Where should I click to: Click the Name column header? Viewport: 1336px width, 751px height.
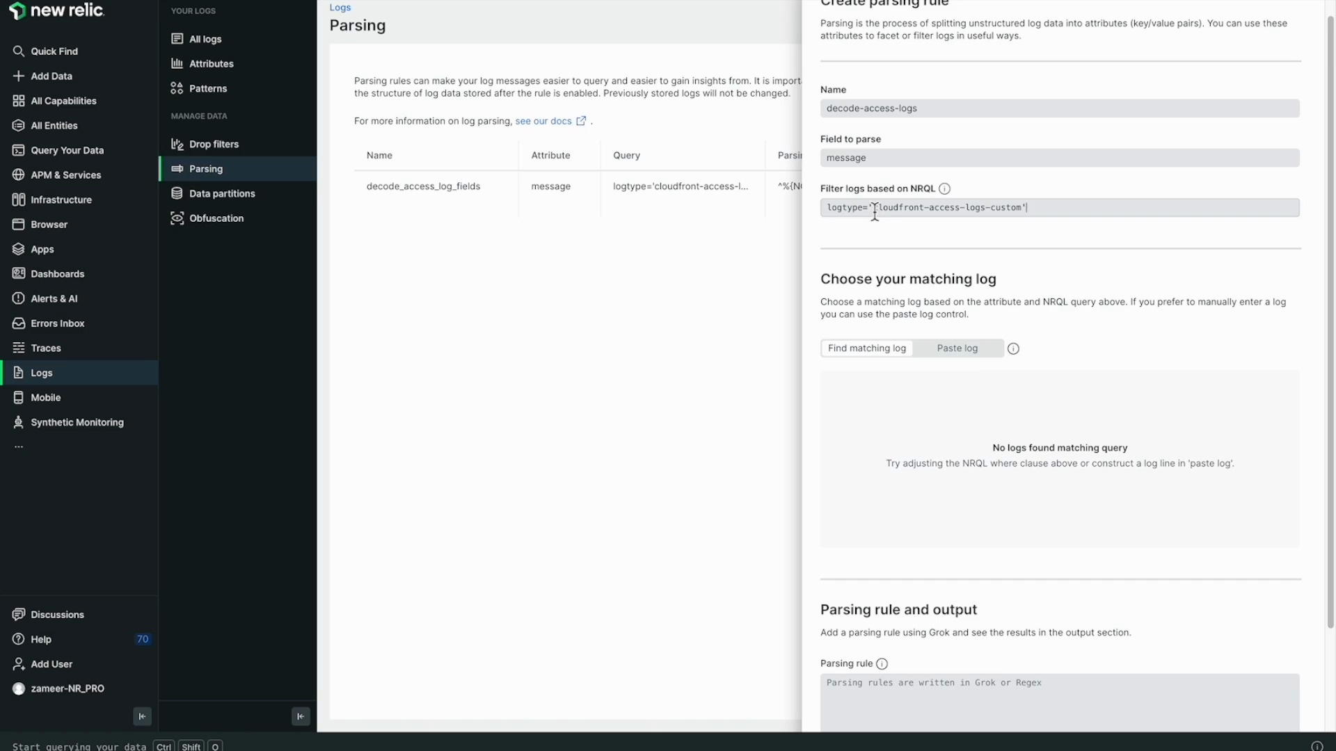coord(379,156)
